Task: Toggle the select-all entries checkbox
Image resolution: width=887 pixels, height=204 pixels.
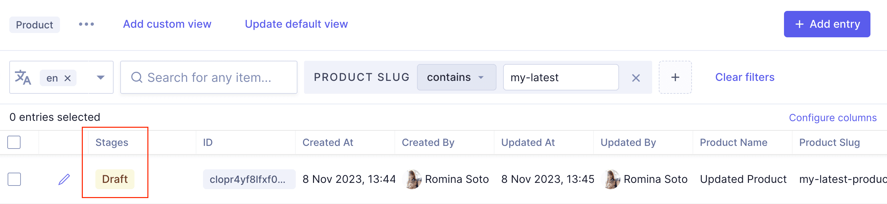Action: tap(14, 142)
